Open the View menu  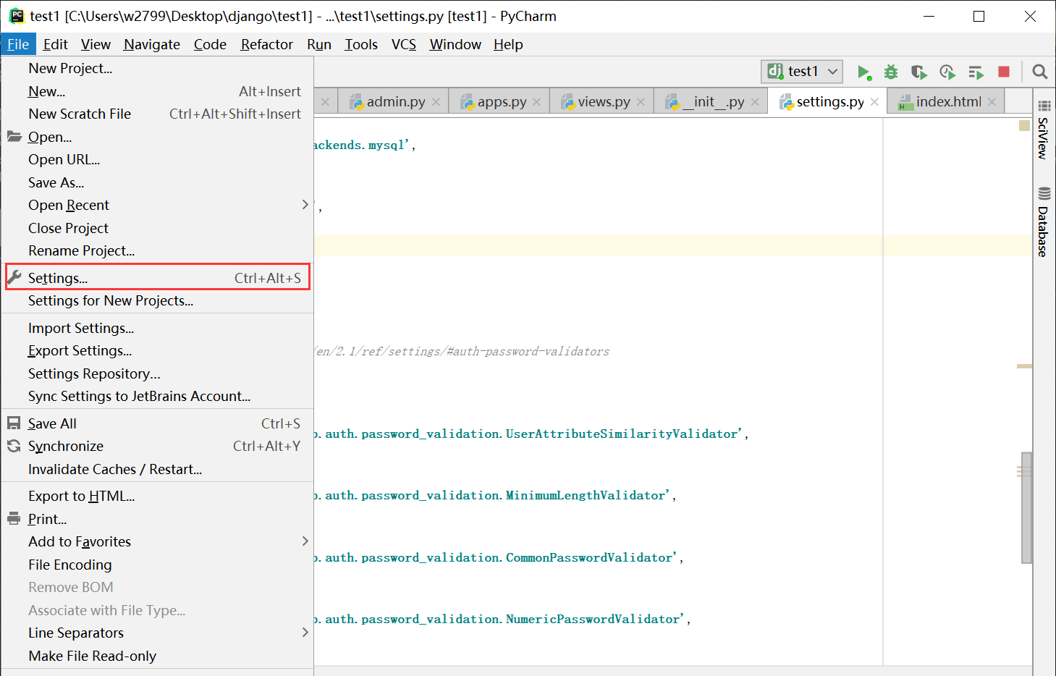pos(96,44)
